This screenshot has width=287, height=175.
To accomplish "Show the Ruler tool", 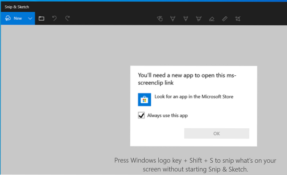I will point(225,18).
